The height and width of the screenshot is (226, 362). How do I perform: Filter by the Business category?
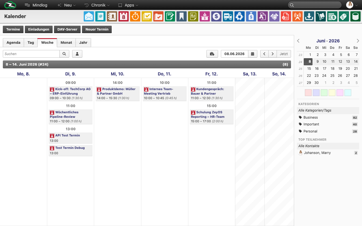click(328, 118)
